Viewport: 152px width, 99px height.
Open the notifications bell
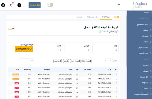[11, 5]
